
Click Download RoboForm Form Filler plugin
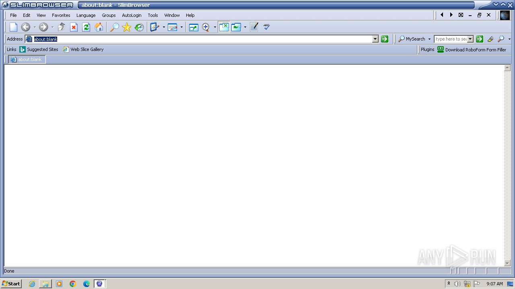click(472, 49)
